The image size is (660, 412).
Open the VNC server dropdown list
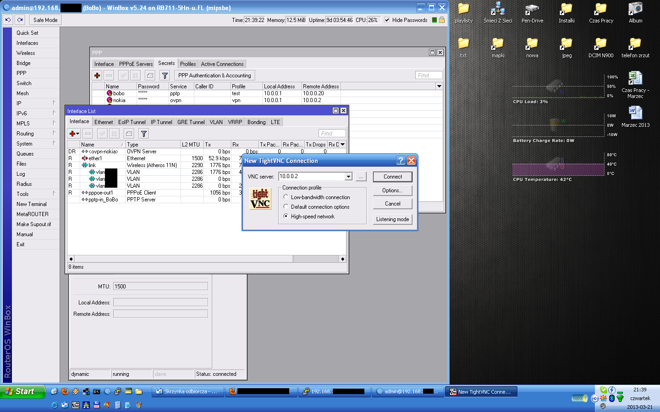[348, 177]
